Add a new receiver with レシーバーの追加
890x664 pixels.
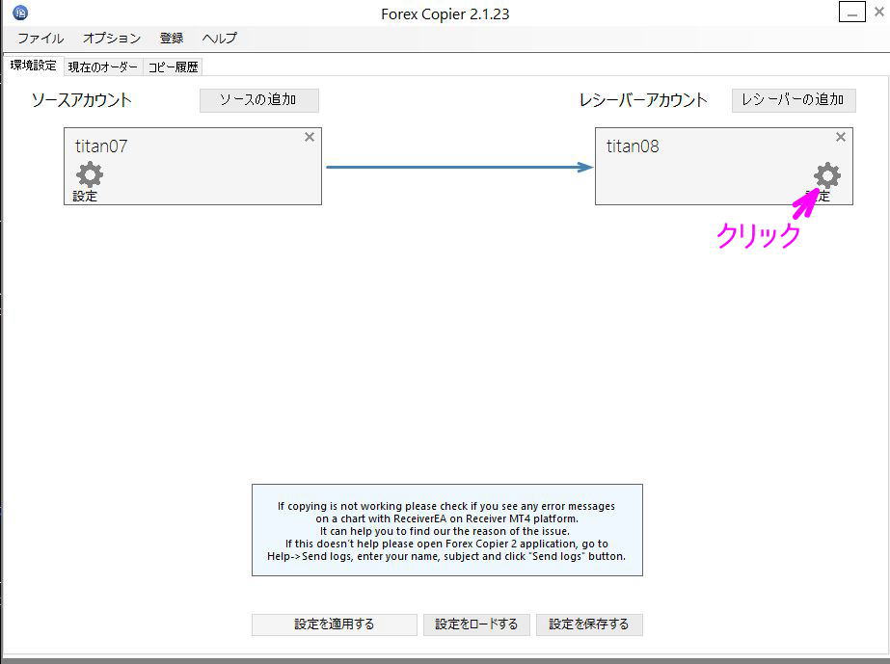[x=793, y=99]
